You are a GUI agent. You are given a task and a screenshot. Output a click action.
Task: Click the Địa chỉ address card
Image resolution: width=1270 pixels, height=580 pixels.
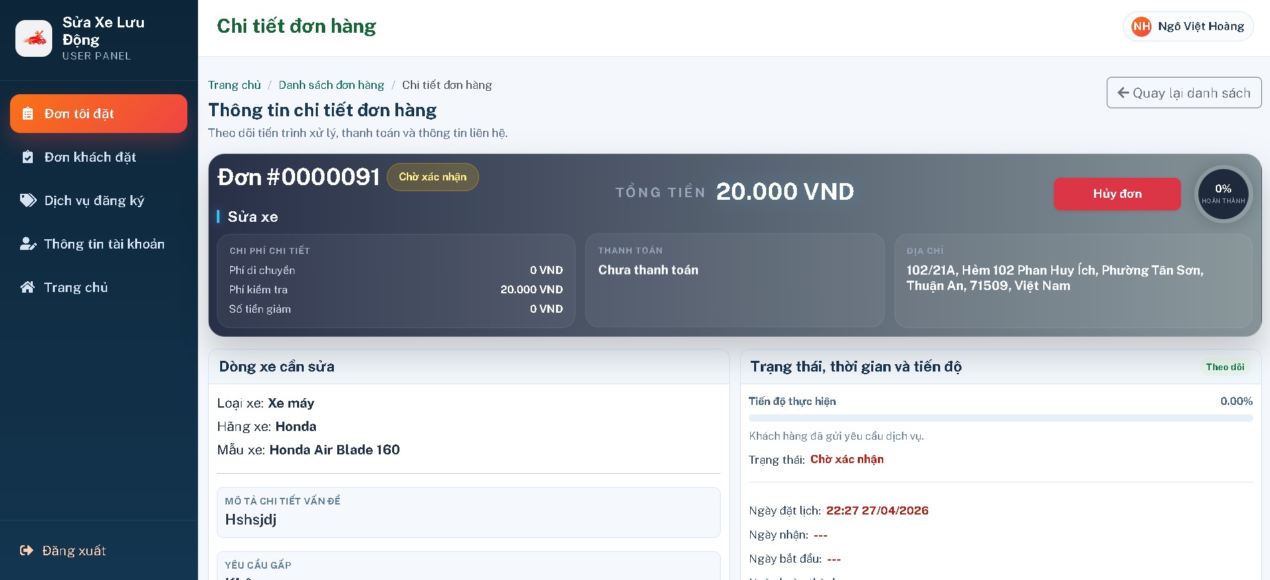1073,281
